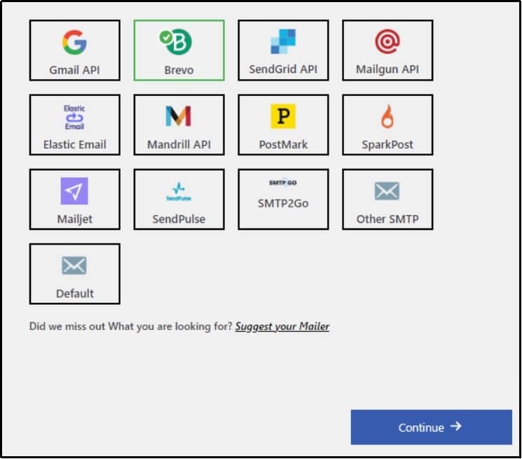Select the SendPulse logo
The image size is (522, 459).
tap(179, 192)
